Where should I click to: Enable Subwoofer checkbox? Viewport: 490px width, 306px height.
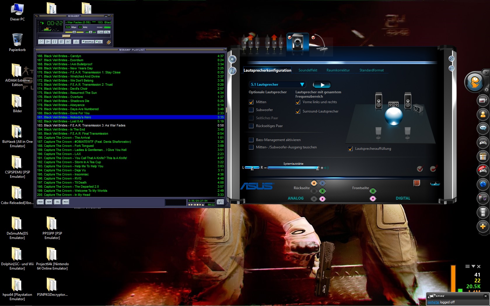251,110
